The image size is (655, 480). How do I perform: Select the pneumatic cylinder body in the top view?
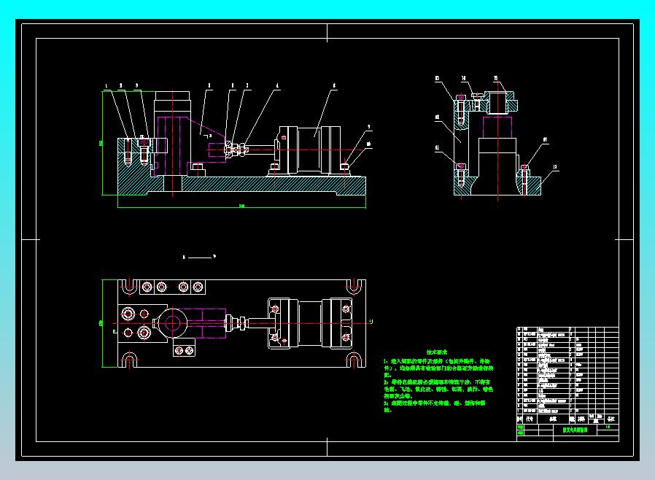pyautogui.click(x=311, y=323)
